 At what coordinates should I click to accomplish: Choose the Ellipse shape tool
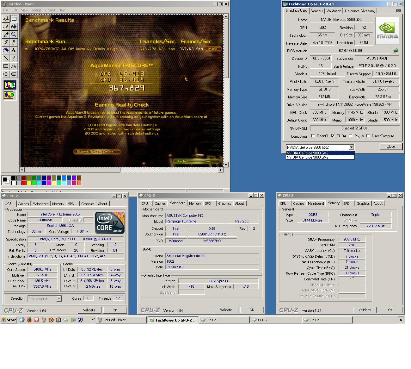(6, 74)
